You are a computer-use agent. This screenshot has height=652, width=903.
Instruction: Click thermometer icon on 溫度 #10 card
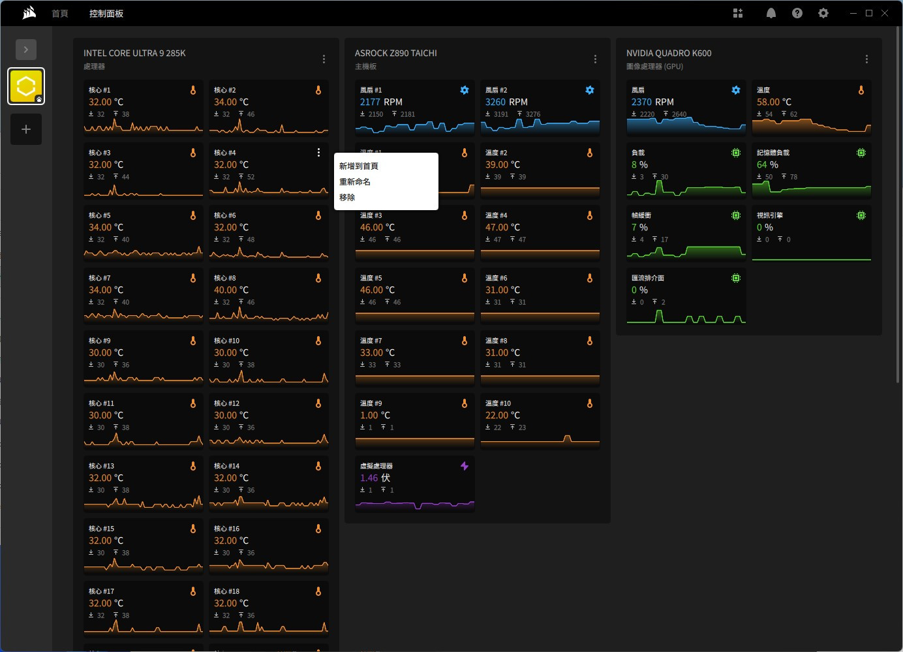(x=590, y=403)
